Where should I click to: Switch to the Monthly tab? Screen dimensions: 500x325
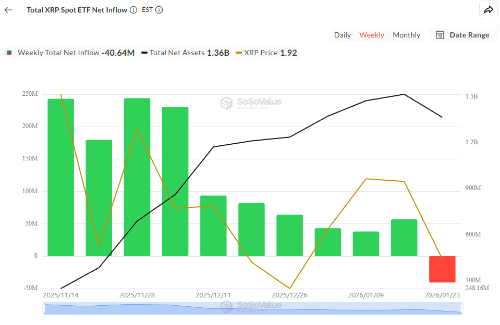point(406,35)
